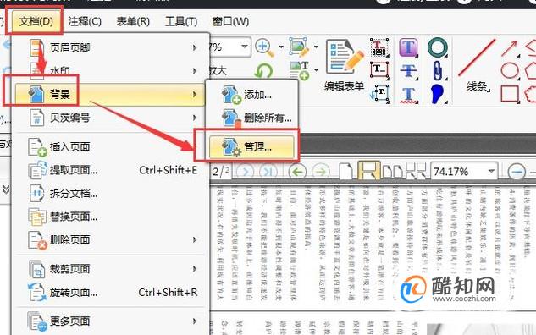Click the zoom out minus button
Screen dimensions: 536x335
tap(517, 172)
